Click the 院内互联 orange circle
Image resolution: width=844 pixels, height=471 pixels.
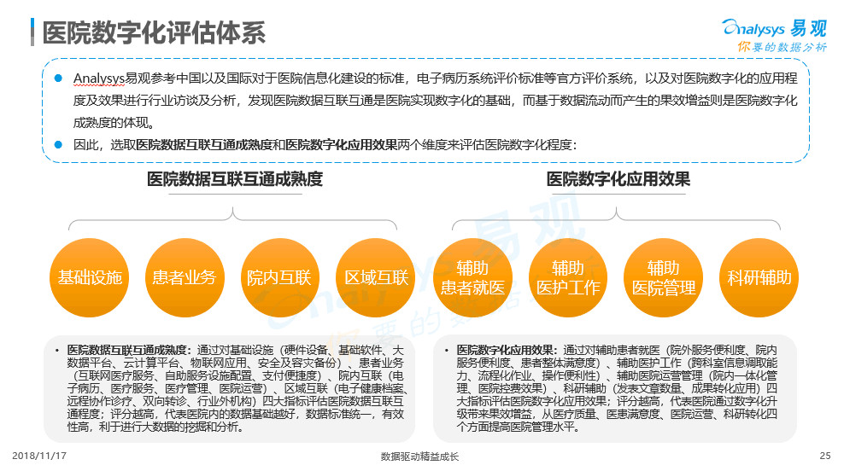click(x=279, y=277)
